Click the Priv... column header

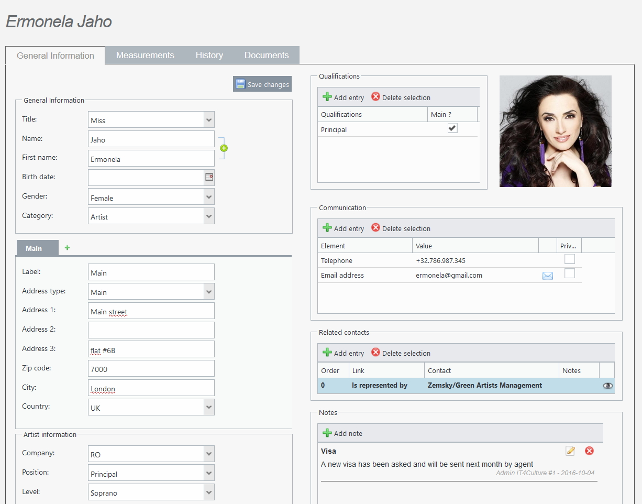tap(569, 245)
